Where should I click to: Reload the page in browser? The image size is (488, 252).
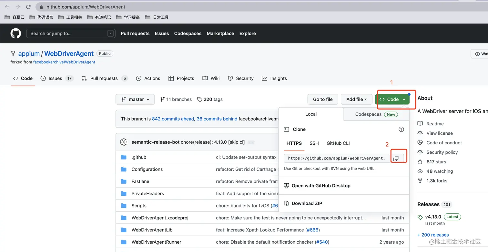click(28, 7)
